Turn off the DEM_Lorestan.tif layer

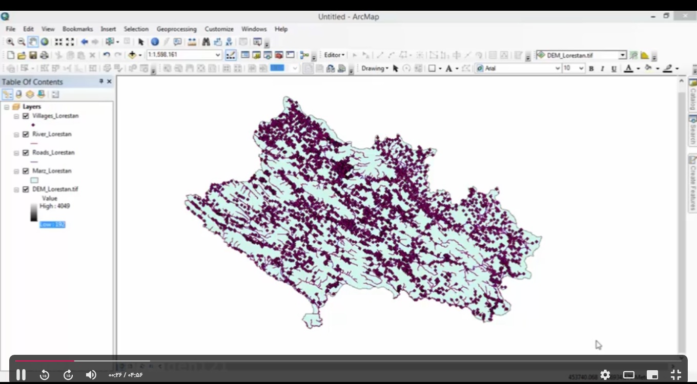pyautogui.click(x=26, y=189)
